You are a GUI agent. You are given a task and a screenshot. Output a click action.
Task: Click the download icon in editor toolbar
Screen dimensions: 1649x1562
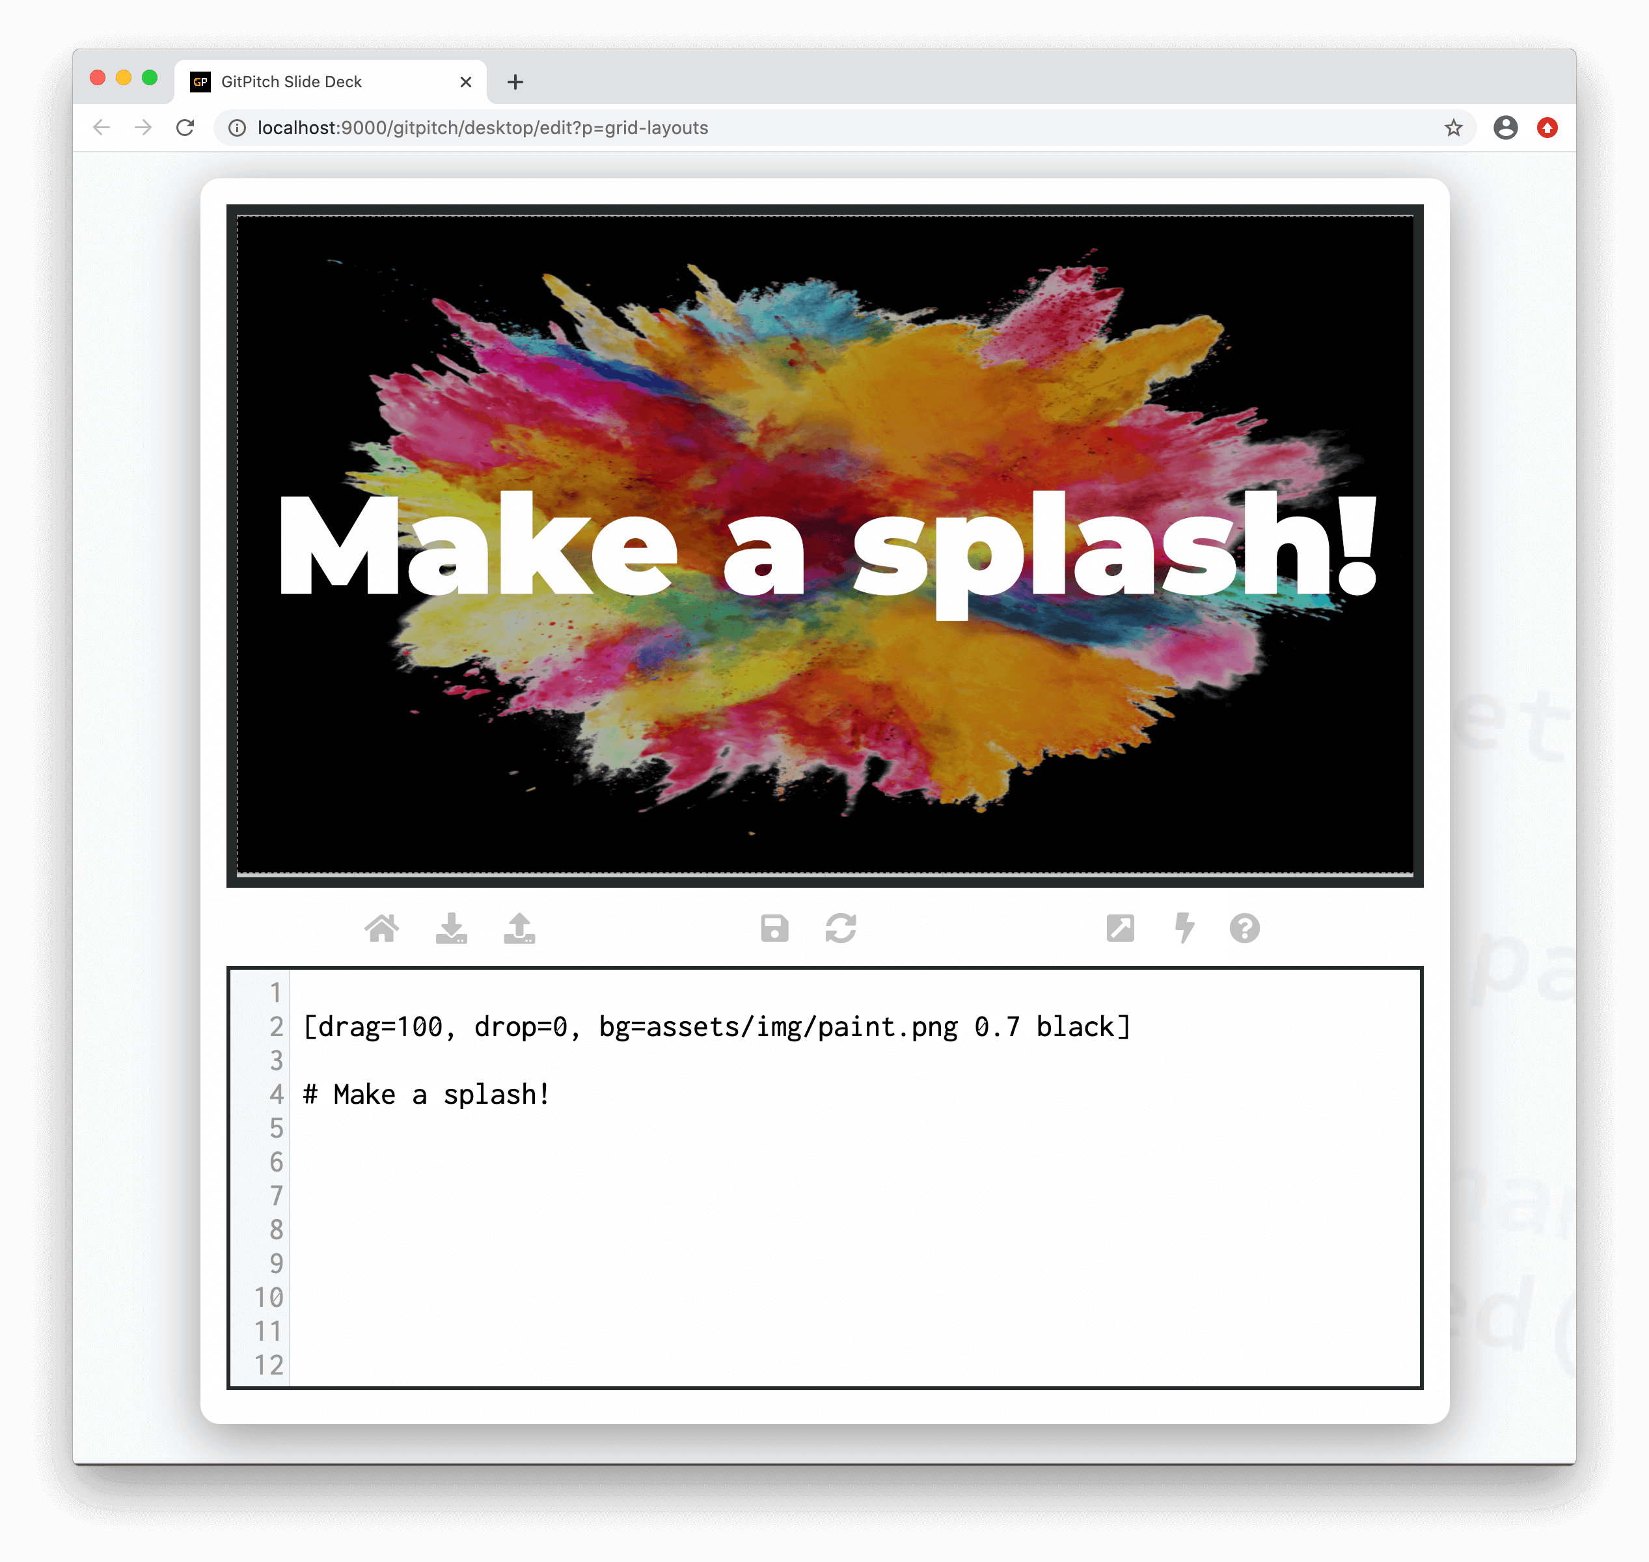pos(451,927)
